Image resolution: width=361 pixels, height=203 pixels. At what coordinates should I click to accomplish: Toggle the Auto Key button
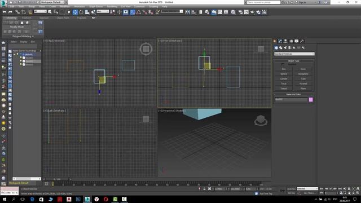(x=291, y=189)
